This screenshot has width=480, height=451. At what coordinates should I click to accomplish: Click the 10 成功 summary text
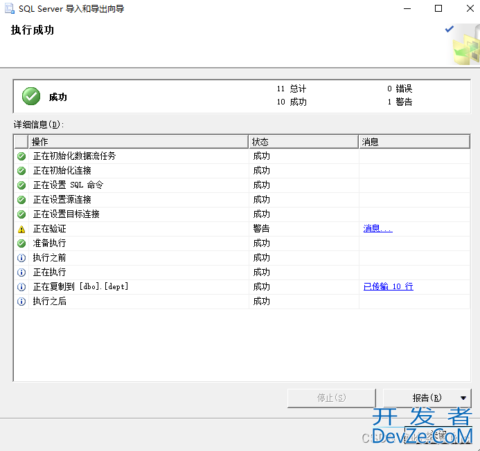click(x=292, y=102)
